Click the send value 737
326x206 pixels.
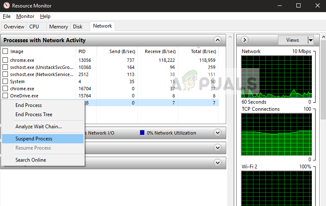131,60
